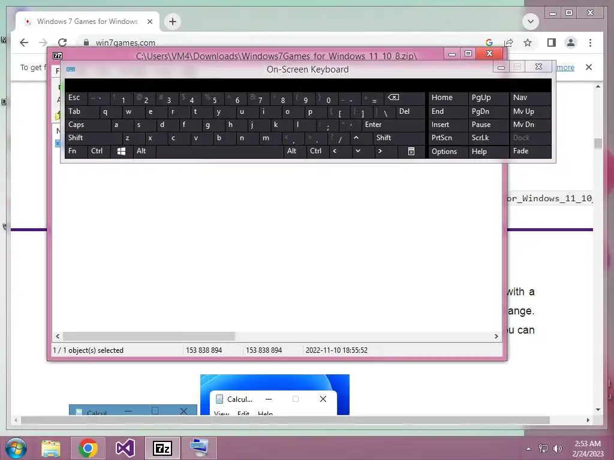Click the context menu key on the on-screen keyboard

coord(411,152)
